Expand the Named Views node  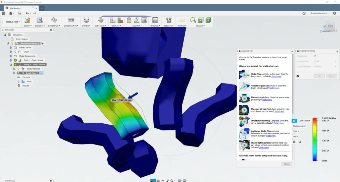(11, 47)
